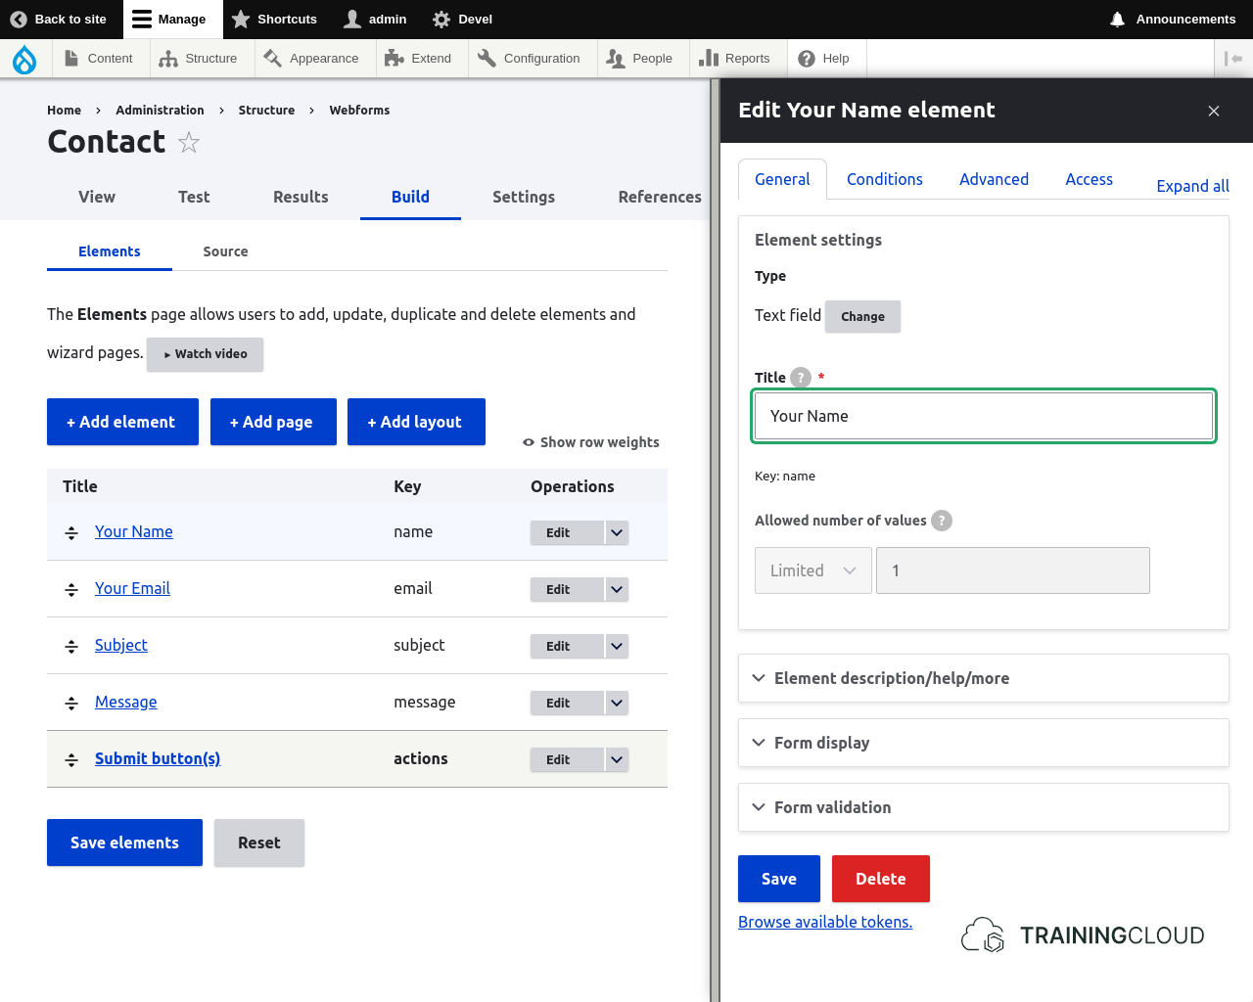The height and width of the screenshot is (1002, 1253).
Task: Click the red Delete button
Action: [881, 879]
